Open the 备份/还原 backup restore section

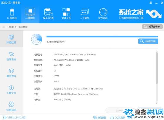(x=48, y=14)
